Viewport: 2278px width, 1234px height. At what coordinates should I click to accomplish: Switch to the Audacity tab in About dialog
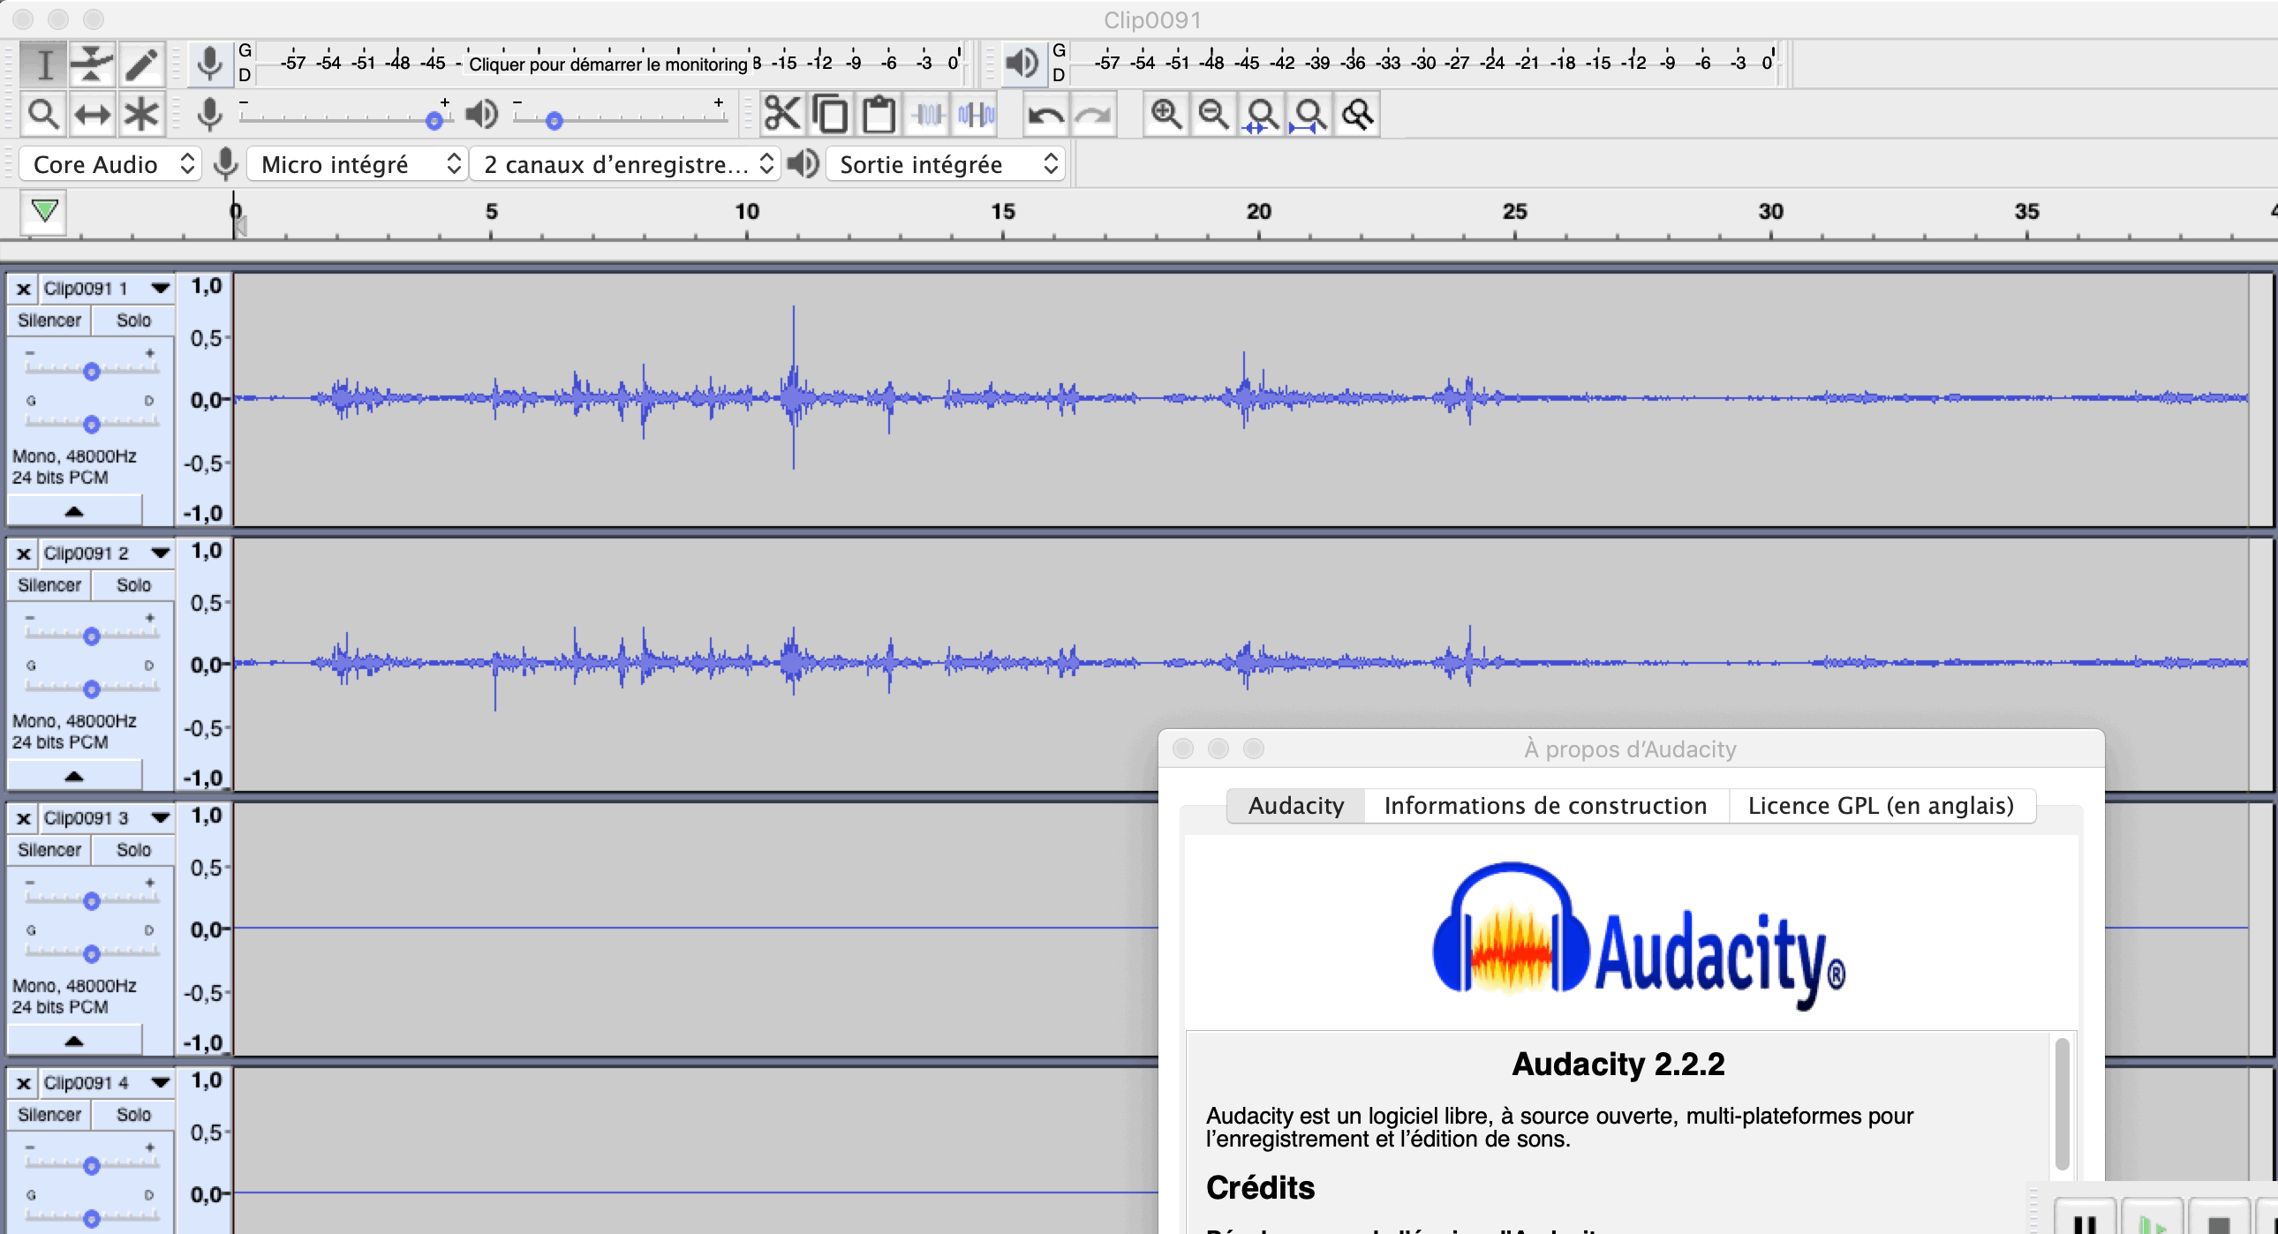point(1295,805)
